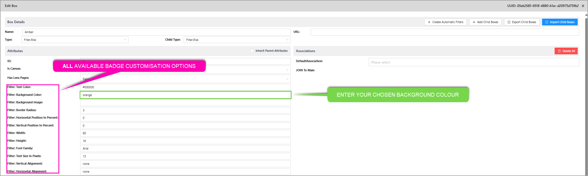Enable Inherit Parent Attributes checkbox
This screenshot has height=176, width=588.
[x=252, y=51]
